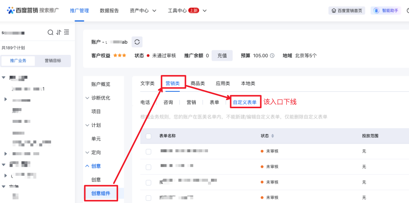Click the sort arrows in 状态 column header
This screenshot has width=409, height=203.
point(273,136)
